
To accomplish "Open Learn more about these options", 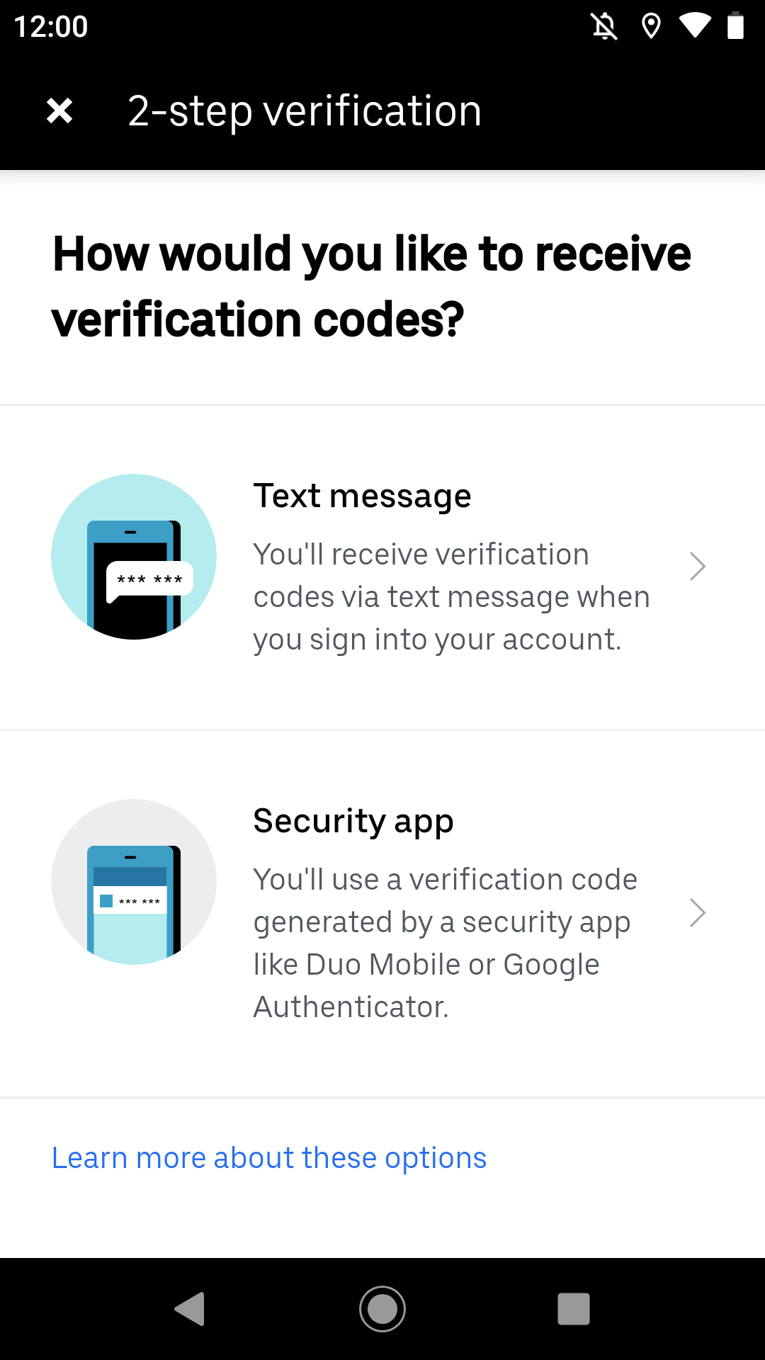I will [269, 1158].
